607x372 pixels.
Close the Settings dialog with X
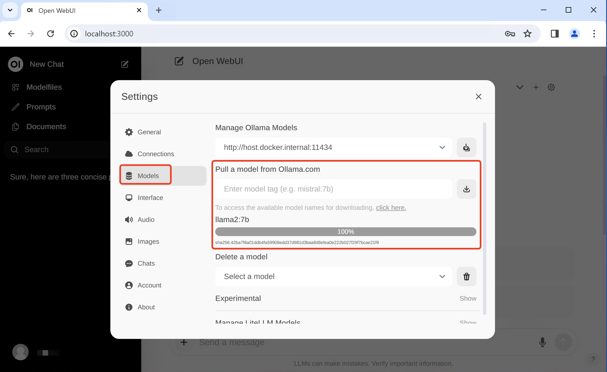[478, 97]
